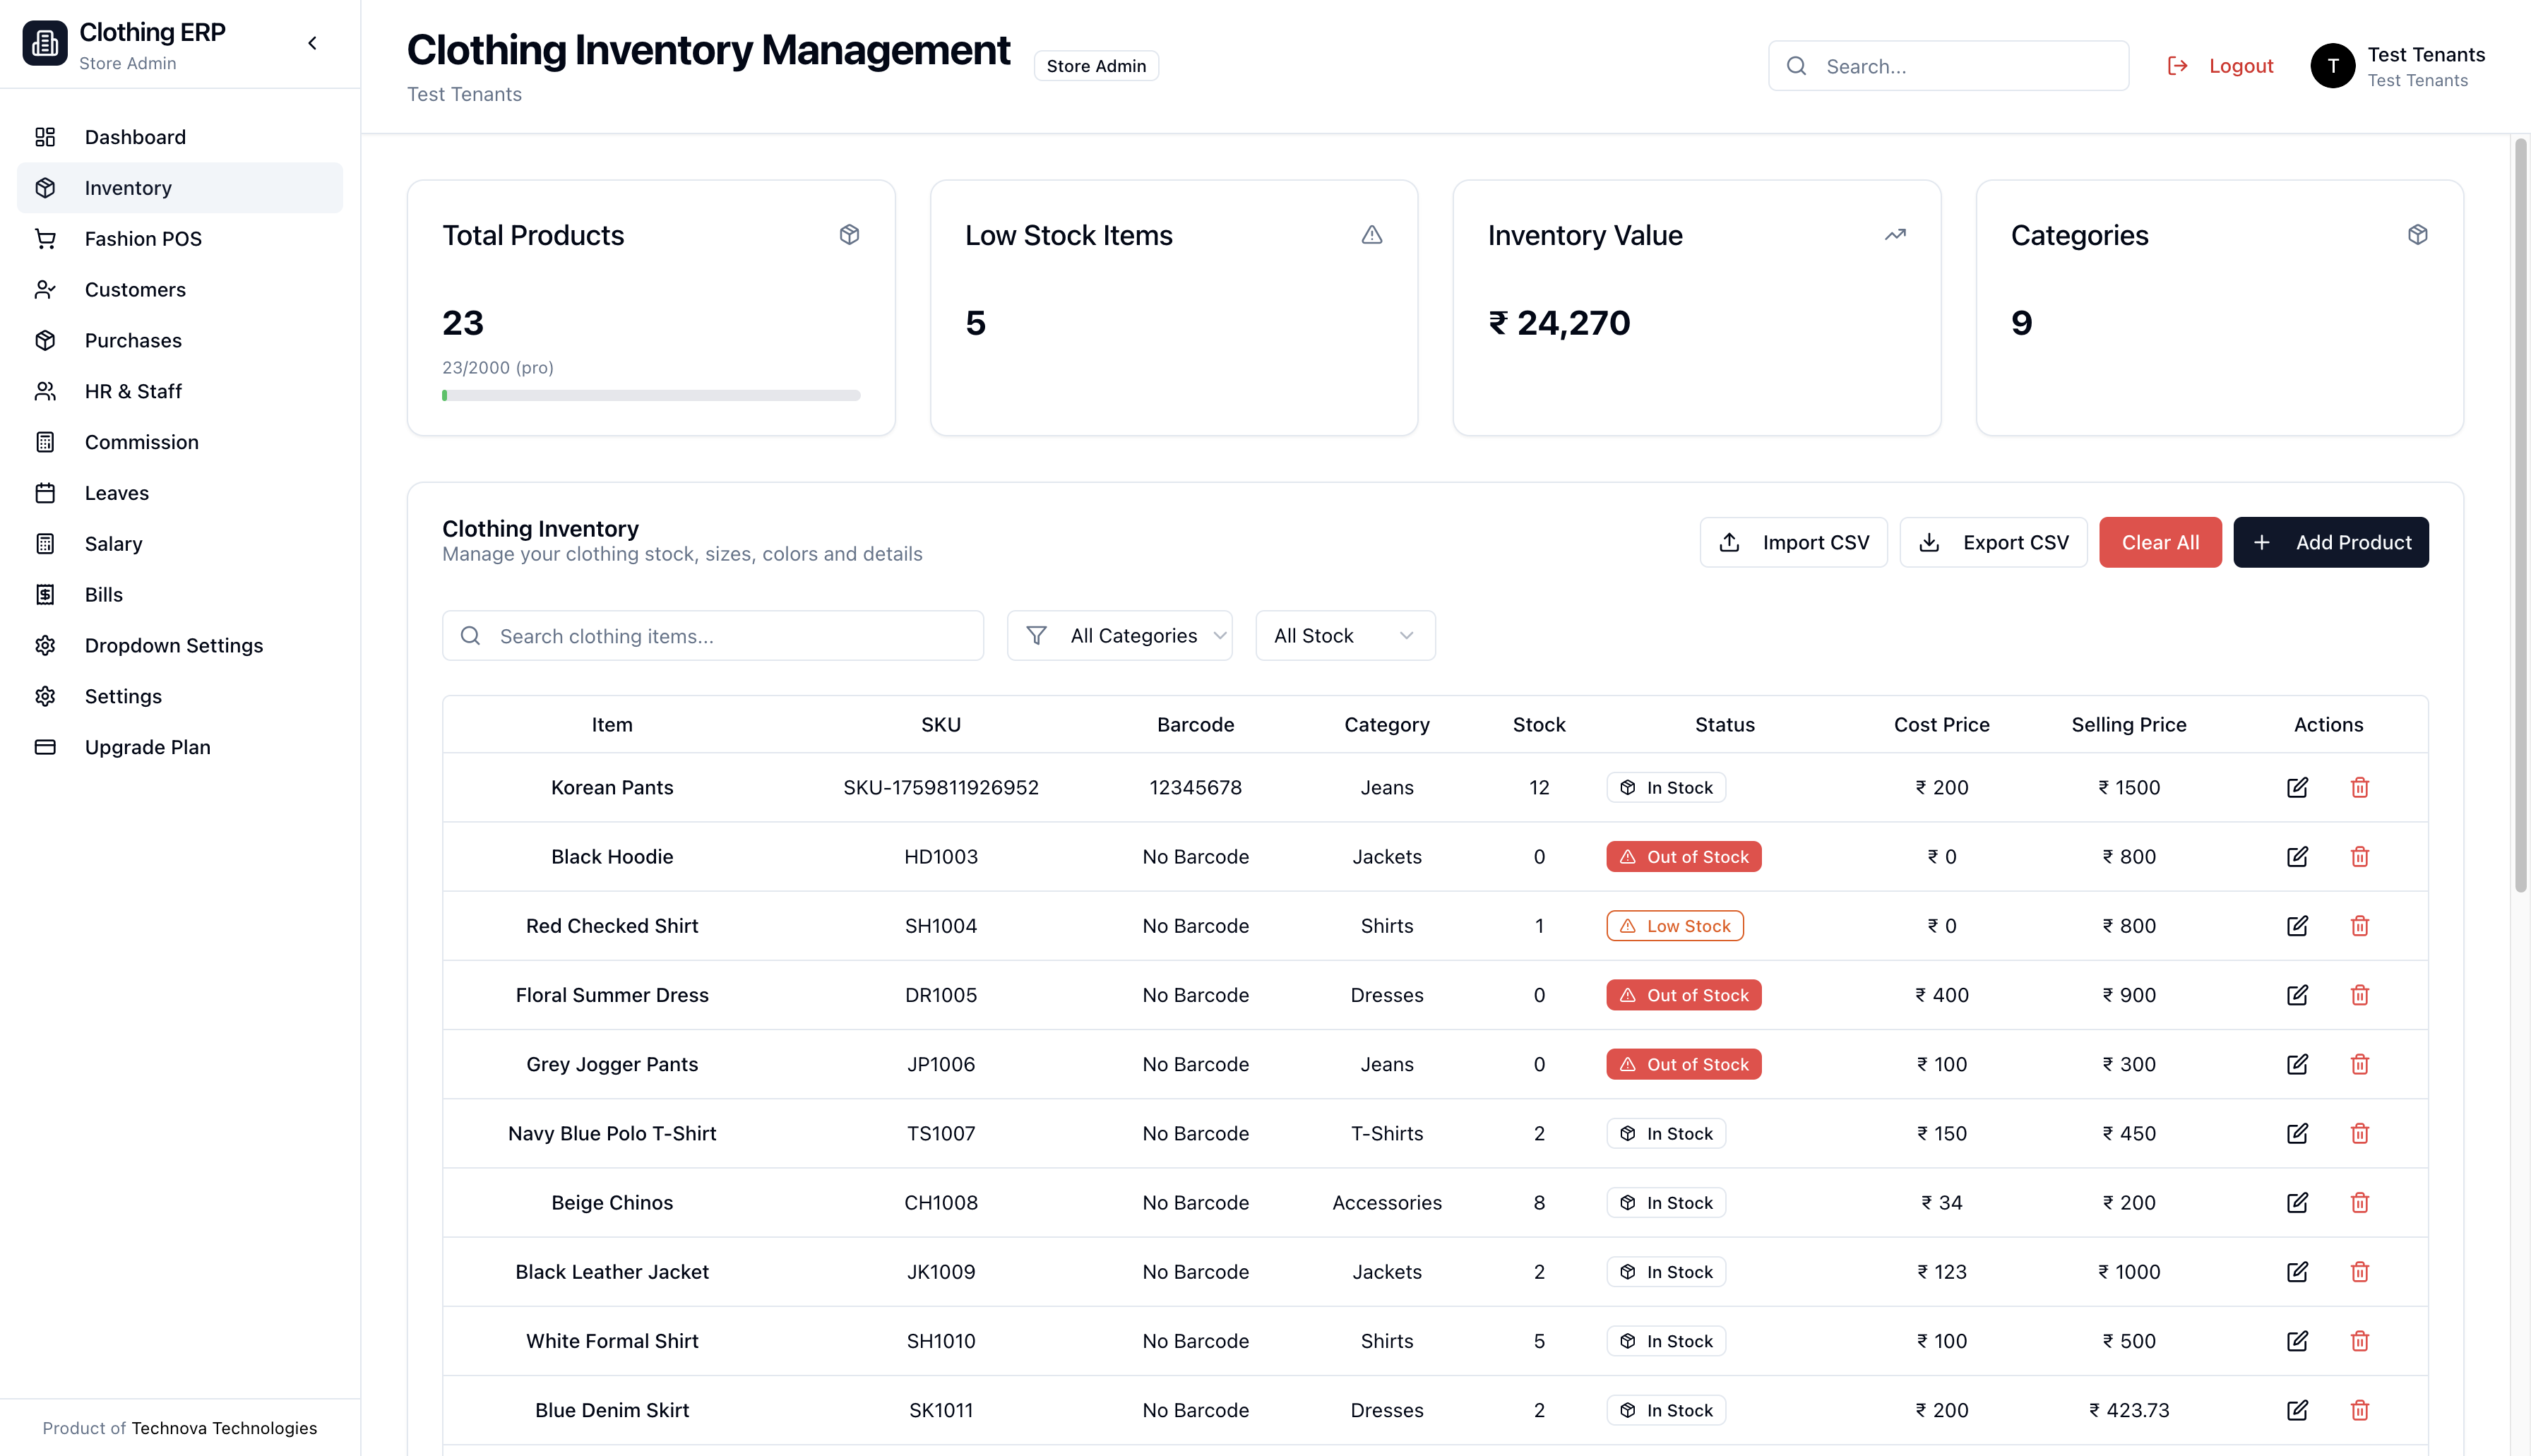Open the All Stock filter dropdown
2531x1456 pixels.
1344,636
